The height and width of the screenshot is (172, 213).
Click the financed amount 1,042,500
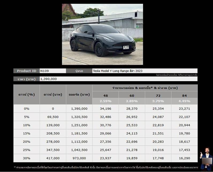click(x=79, y=150)
